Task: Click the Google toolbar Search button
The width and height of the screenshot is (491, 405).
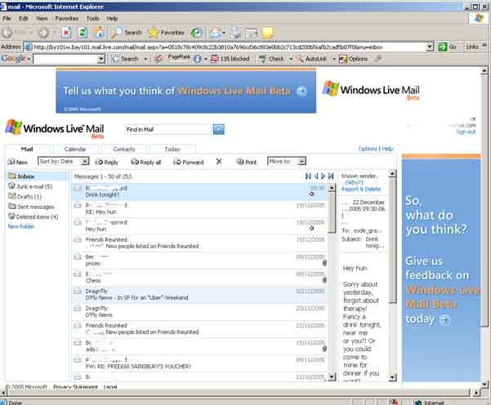Action: coord(125,59)
